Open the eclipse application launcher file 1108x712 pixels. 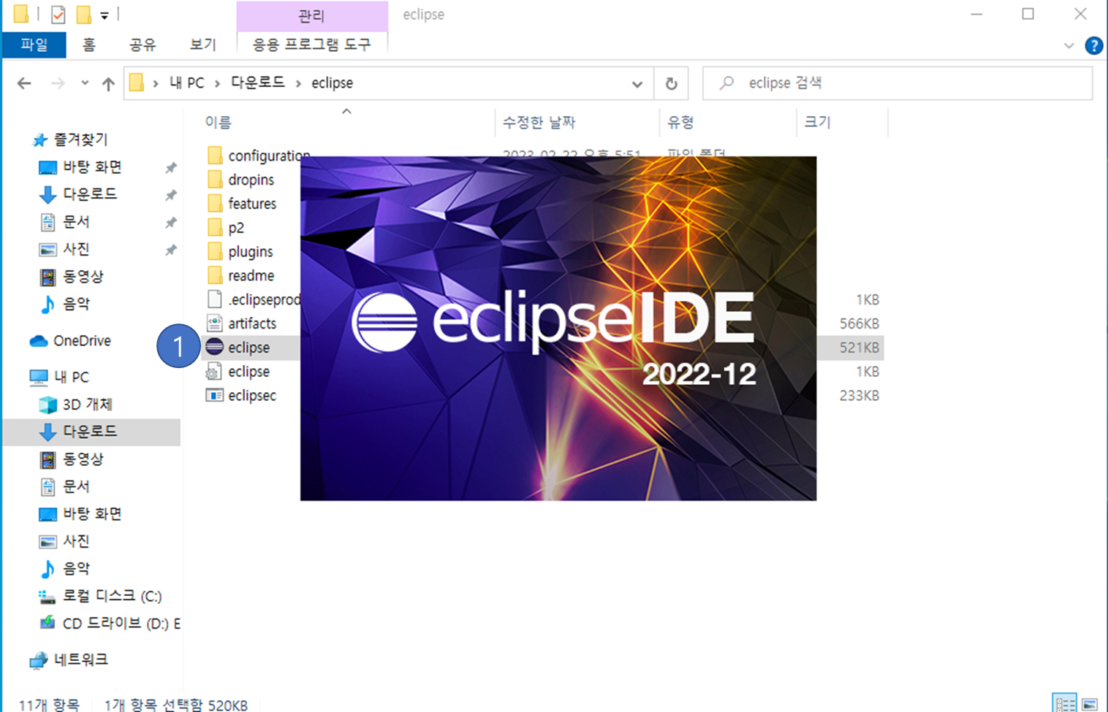click(x=248, y=348)
